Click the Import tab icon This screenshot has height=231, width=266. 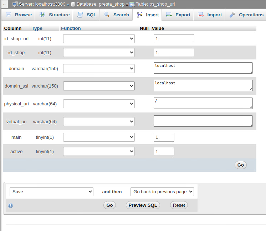pyautogui.click(x=201, y=15)
